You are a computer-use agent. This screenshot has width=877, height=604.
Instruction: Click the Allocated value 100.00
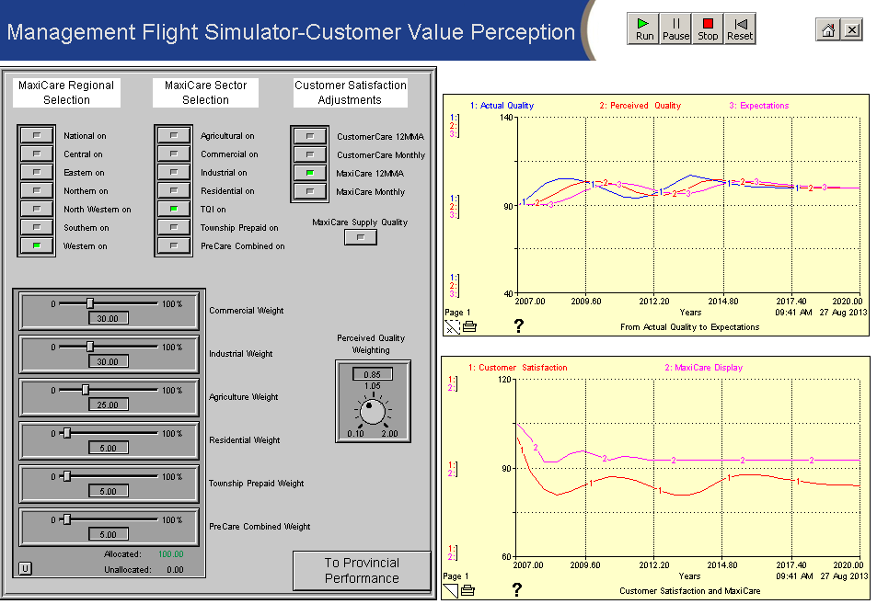[x=170, y=554]
